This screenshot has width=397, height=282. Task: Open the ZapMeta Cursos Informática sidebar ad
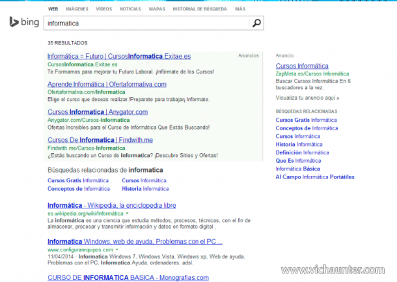click(302, 66)
